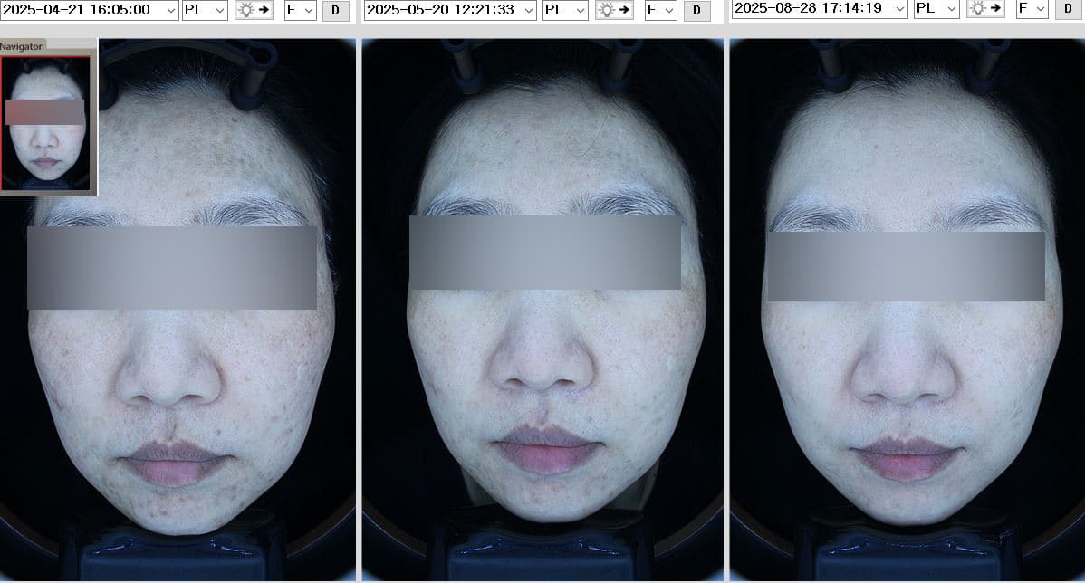1085x583 pixels.
Task: Open the F view dropdown on the leftmost panel
Action: coord(299,11)
